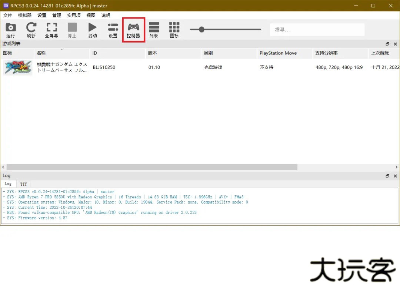Sort games by the ID column header
The image size is (400, 289).
(94, 53)
